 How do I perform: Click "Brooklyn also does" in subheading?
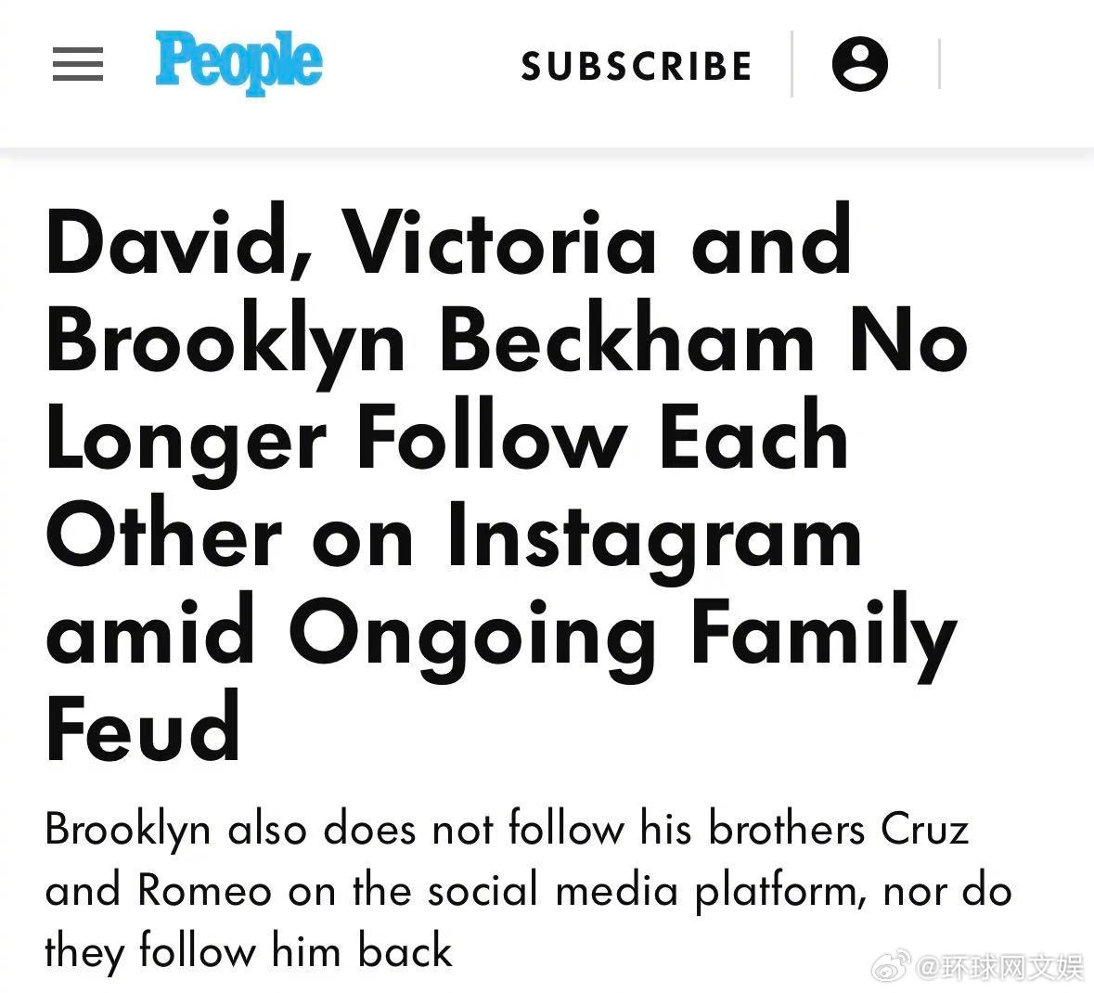230,829
